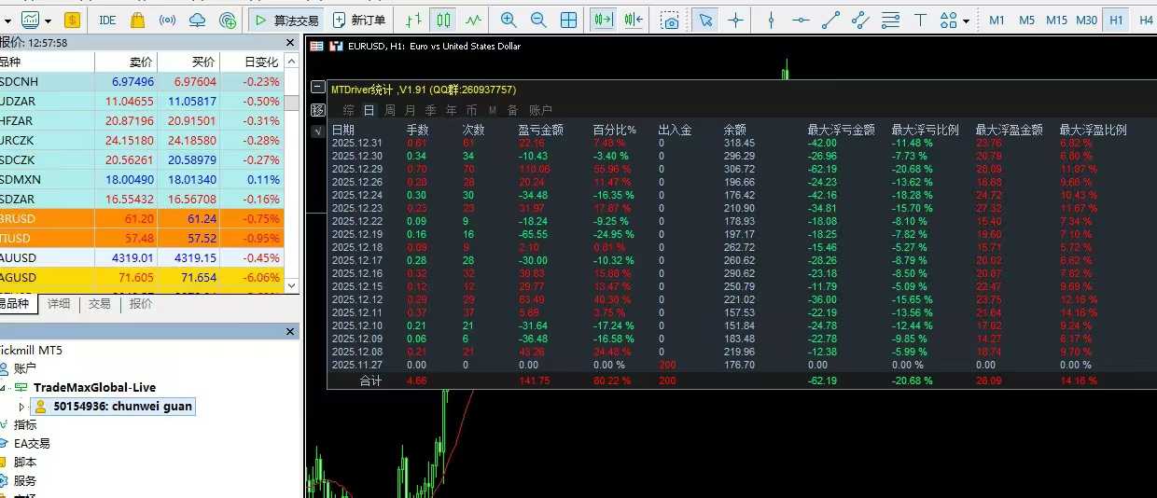Image resolution: width=1157 pixels, height=498 pixels.
Task: Select the 周 weekly tab in MTDriver
Action: 389,110
